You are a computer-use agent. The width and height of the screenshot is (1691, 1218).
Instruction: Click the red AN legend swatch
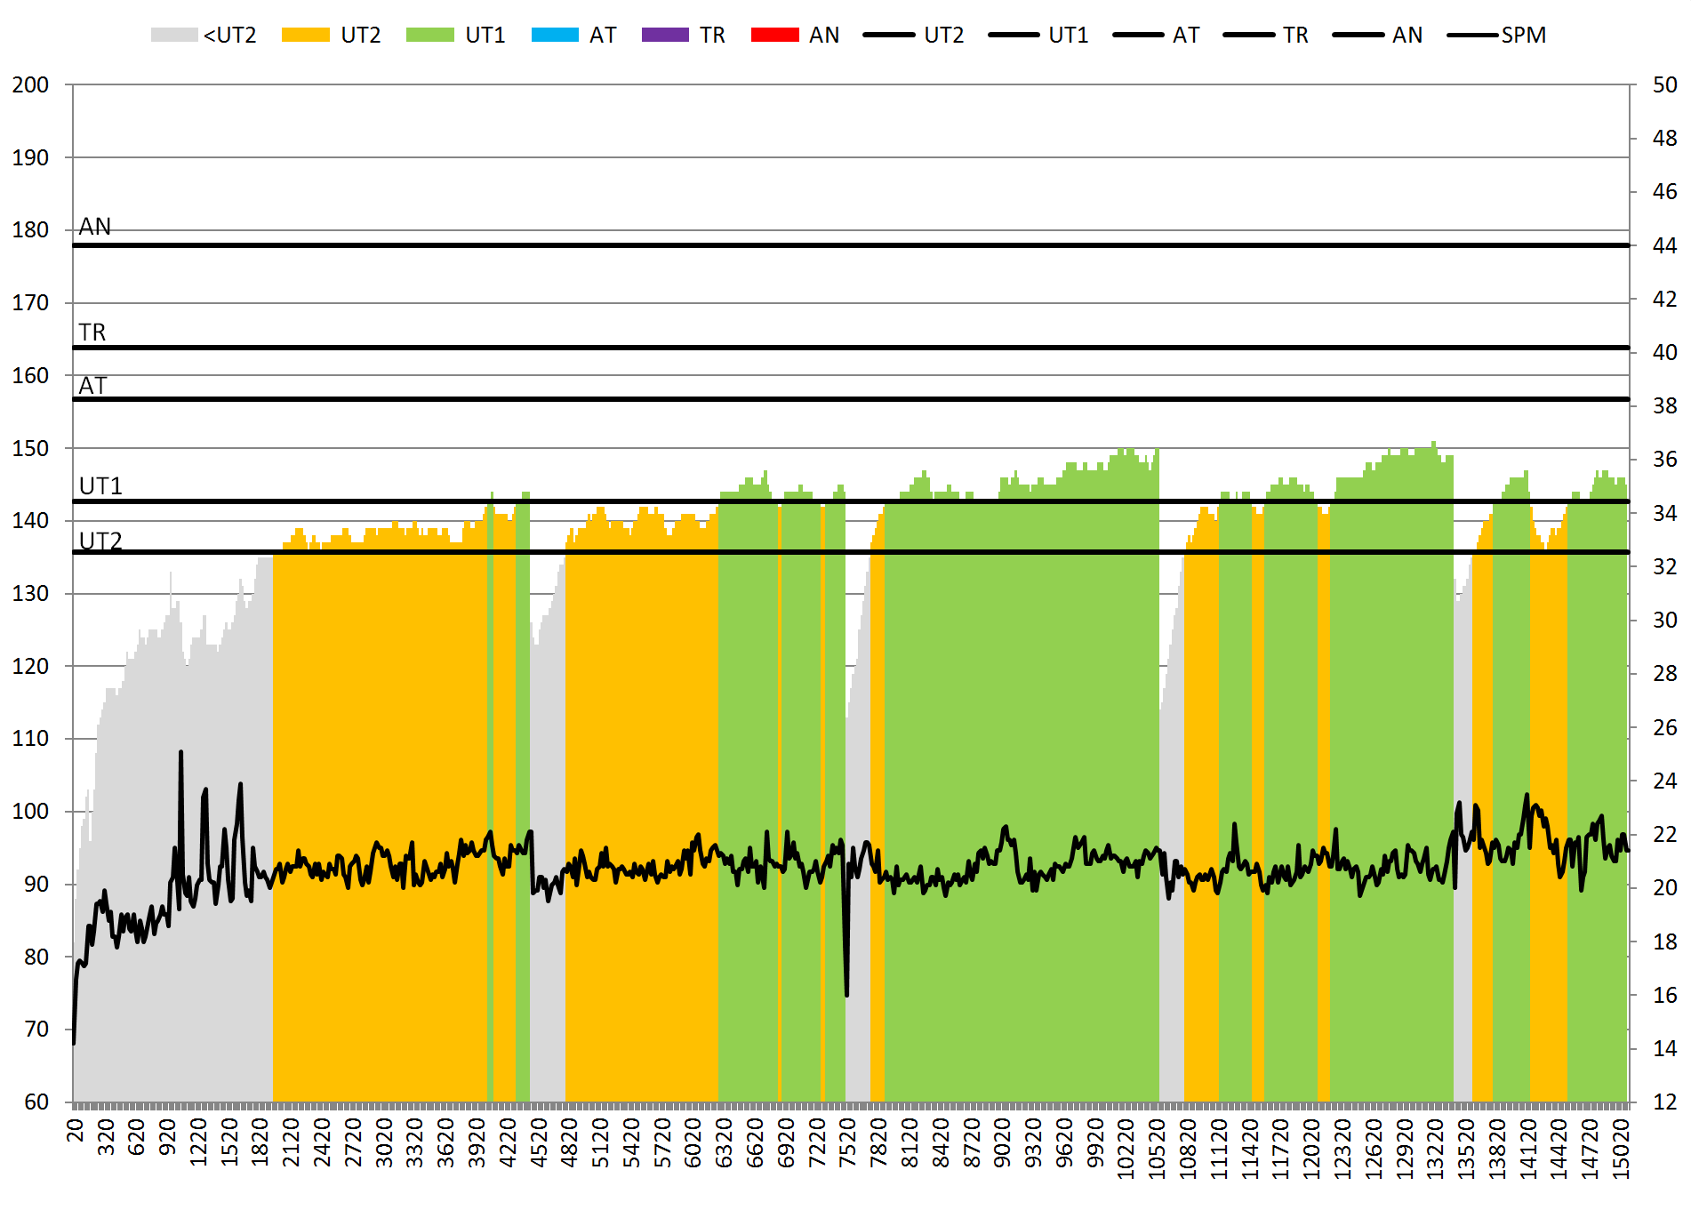tap(774, 35)
